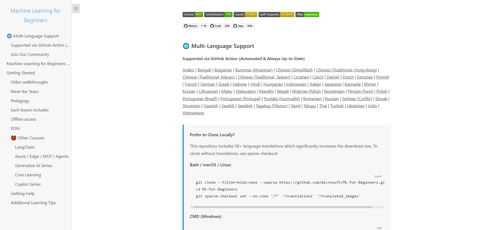Open Core Learning sidebar item
The image size is (482, 230).
28,175
